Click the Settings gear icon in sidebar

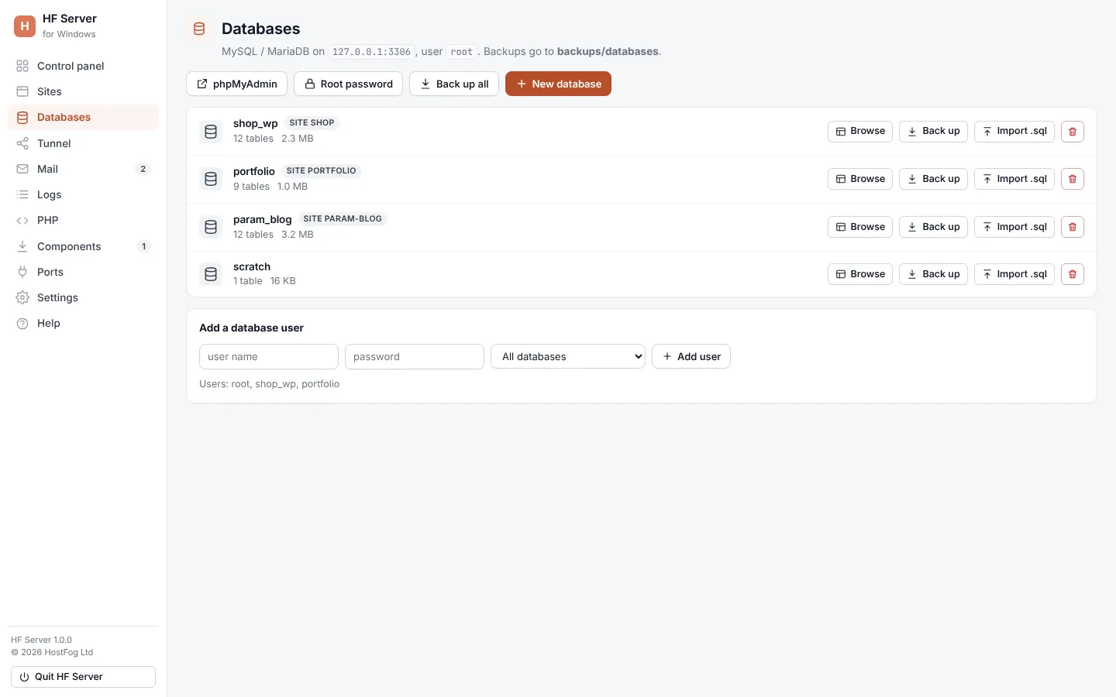coord(22,297)
